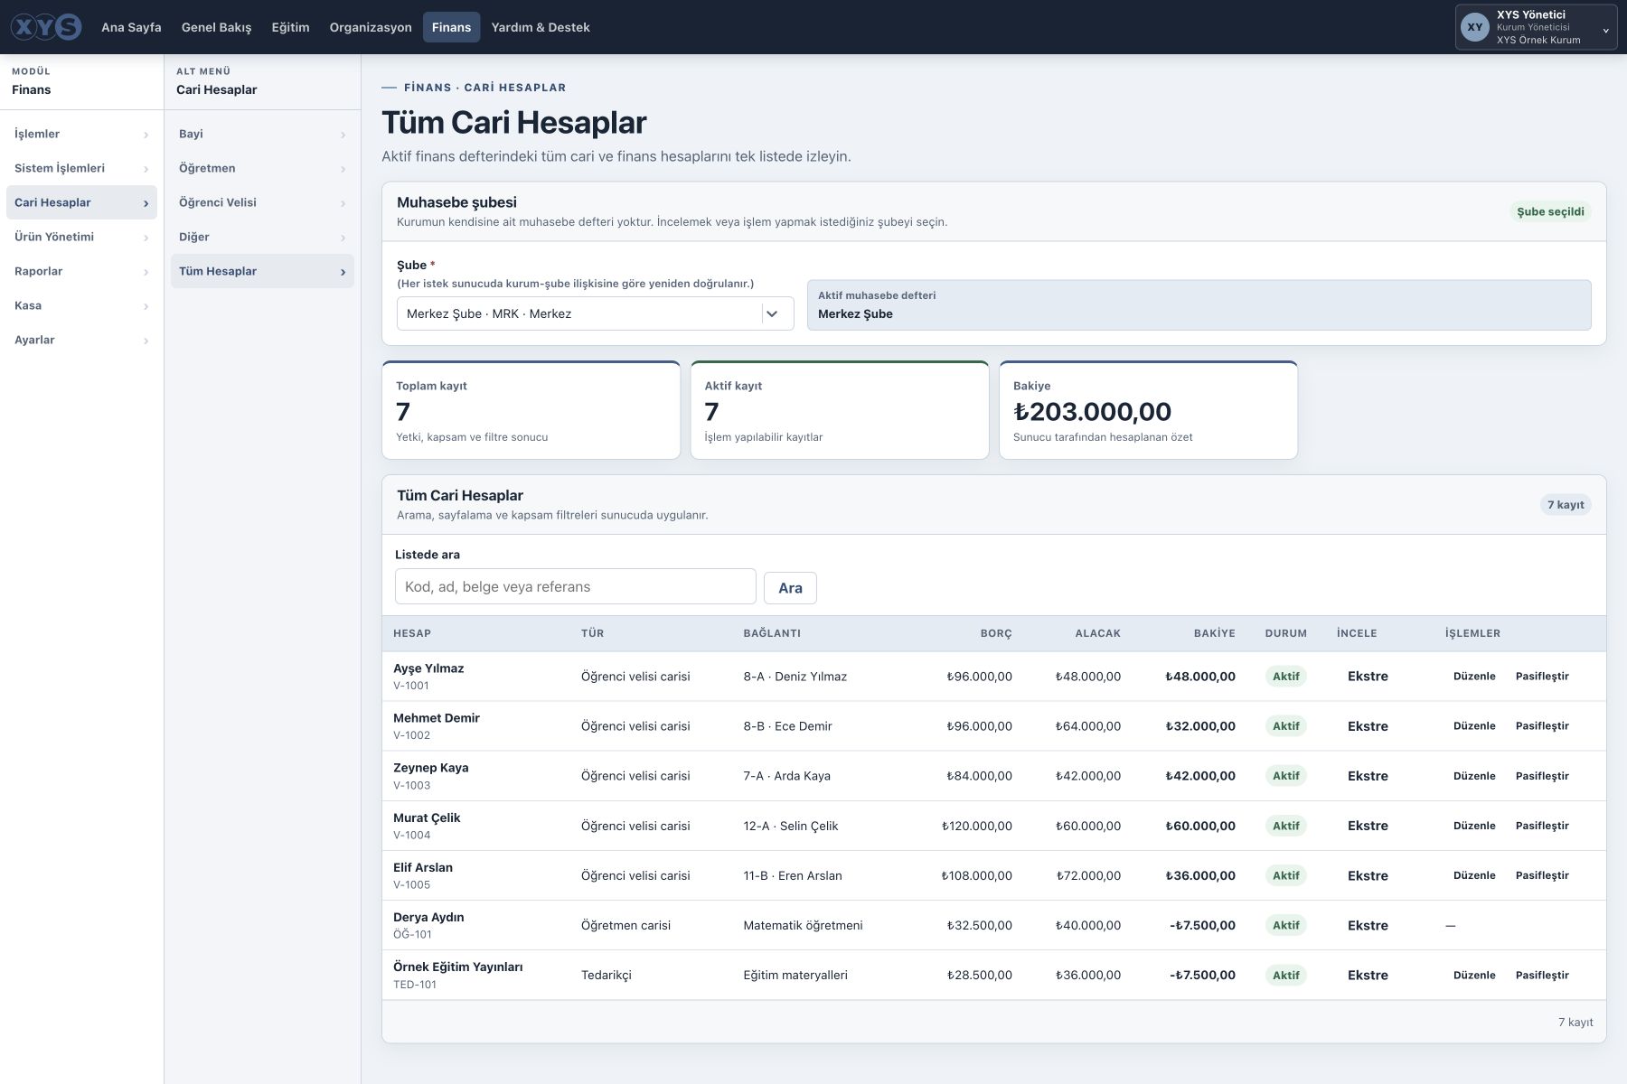Image resolution: width=1627 pixels, height=1084 pixels.
Task: Open the Genel Bakış tab
Action: point(217,27)
